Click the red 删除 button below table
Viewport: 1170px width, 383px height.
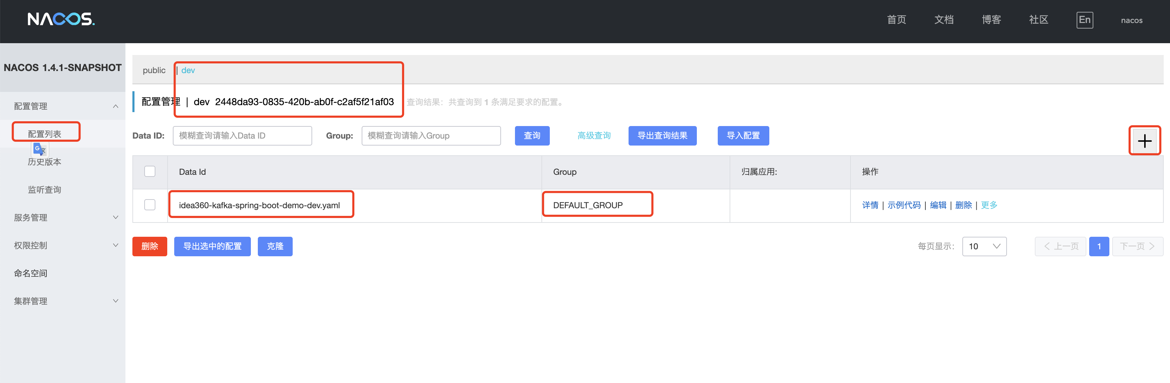point(149,247)
